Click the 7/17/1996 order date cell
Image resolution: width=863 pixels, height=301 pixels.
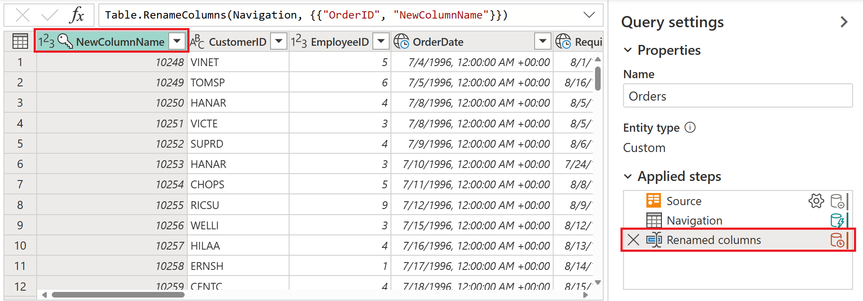click(x=472, y=266)
